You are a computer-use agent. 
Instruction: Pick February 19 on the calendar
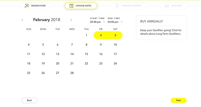coord(43,63)
